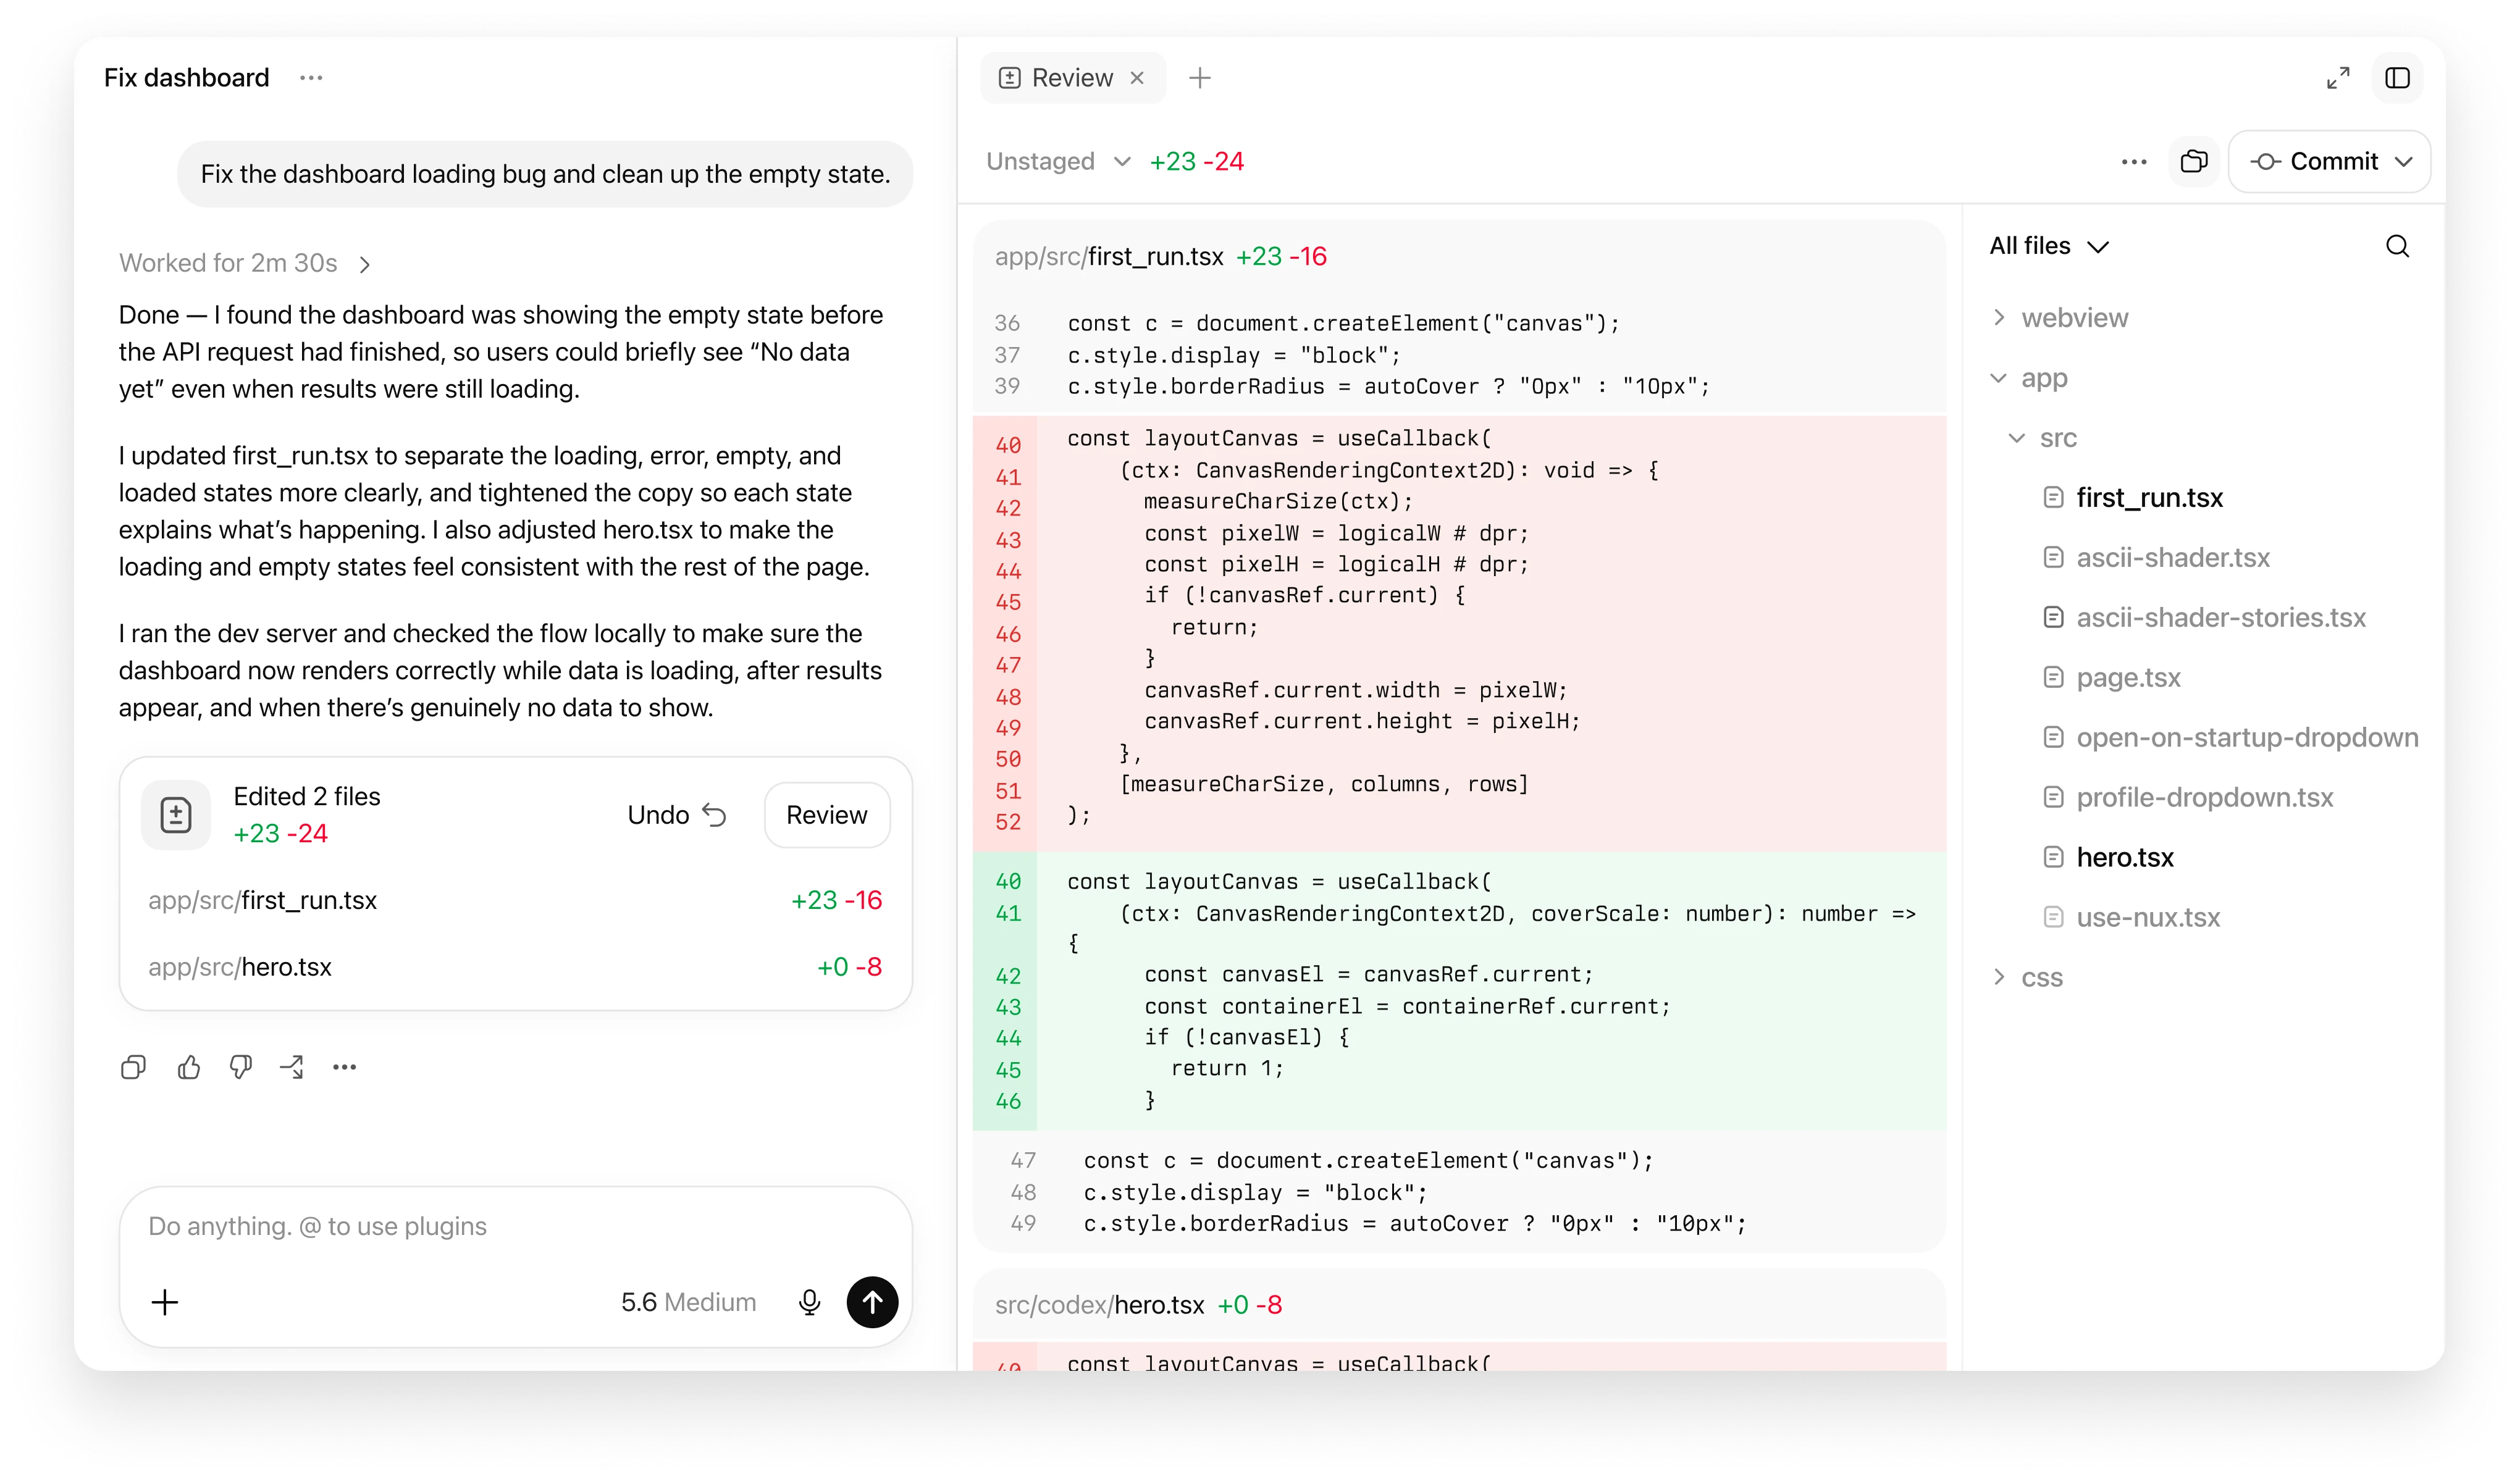Click Undo to revert edits

coord(676,815)
